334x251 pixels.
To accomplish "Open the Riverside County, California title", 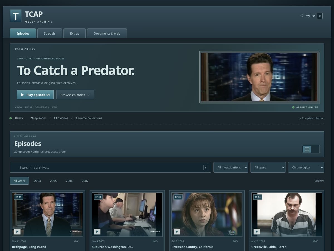I will coord(192,247).
